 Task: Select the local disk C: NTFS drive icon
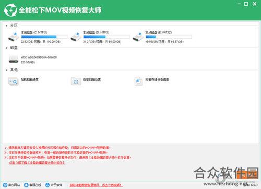click(14, 37)
